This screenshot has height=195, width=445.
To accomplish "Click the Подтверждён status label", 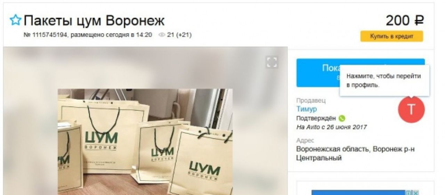I will (x=316, y=118).
